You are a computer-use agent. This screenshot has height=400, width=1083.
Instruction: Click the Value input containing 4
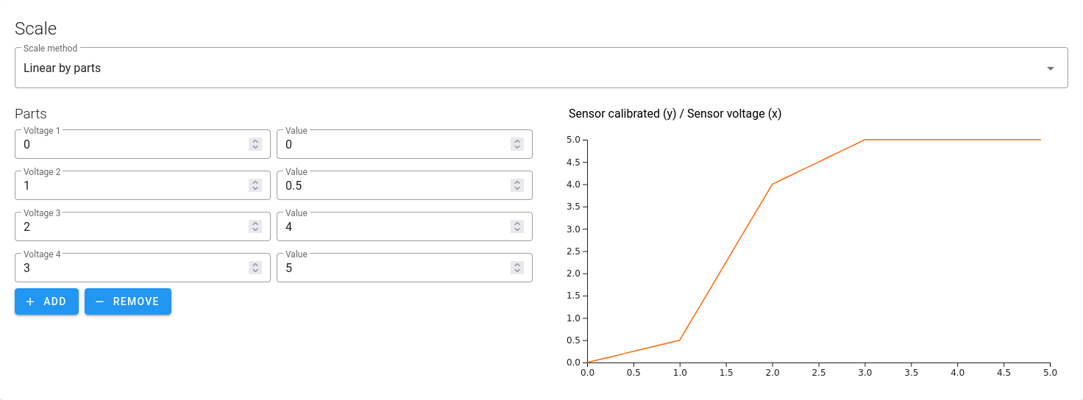tap(405, 226)
